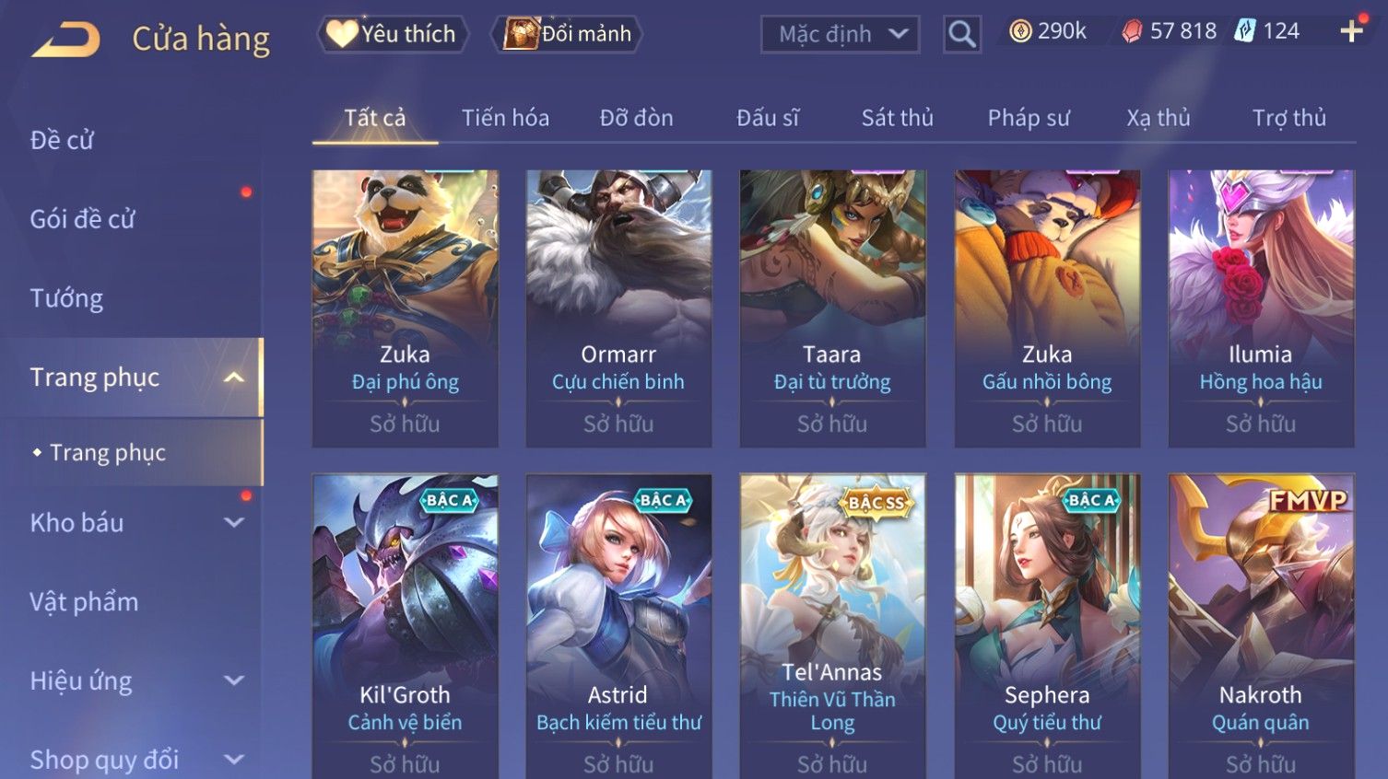Open Tướng in the sidebar
Image resolution: width=1388 pixels, height=779 pixels.
(66, 298)
